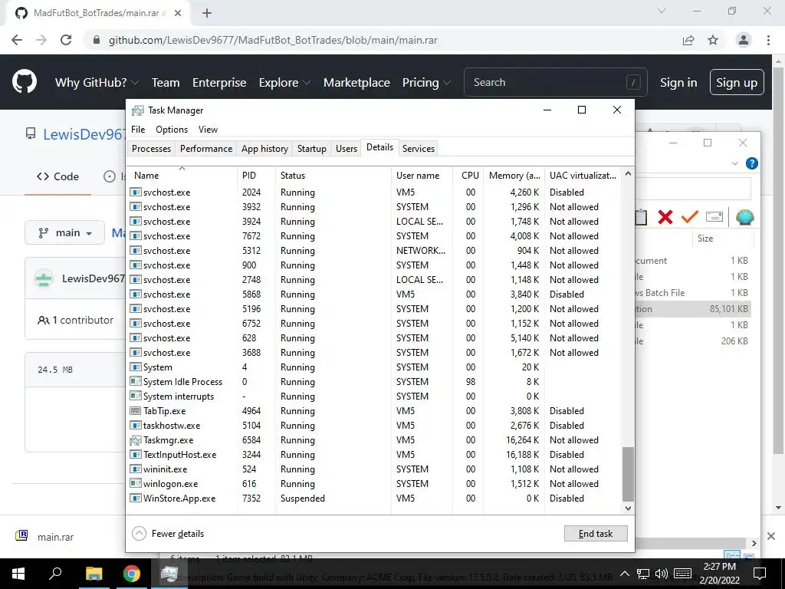Screen dimensions: 785x589
Task: Open the share page icon in the address bar
Action: [688, 40]
